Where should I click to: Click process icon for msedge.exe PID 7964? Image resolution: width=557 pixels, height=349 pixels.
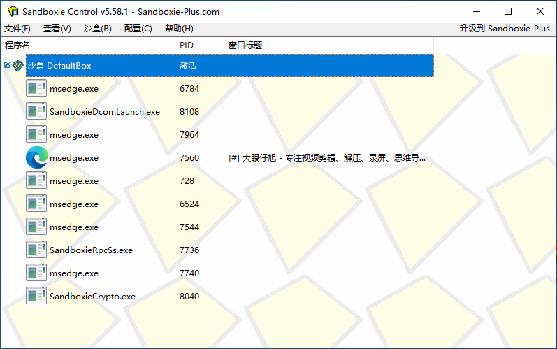[36, 134]
